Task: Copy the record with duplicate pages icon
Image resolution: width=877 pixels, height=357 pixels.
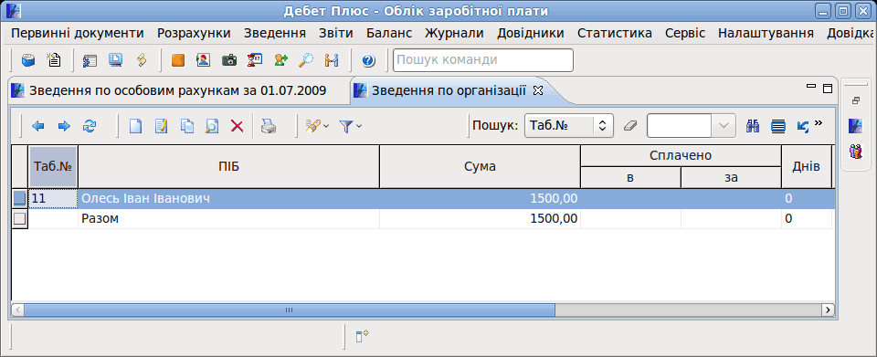Action: coord(186,126)
